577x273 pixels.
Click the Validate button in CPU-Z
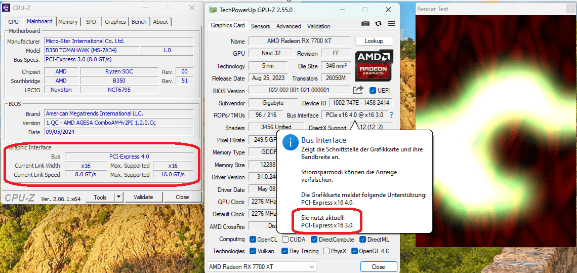coord(143,197)
